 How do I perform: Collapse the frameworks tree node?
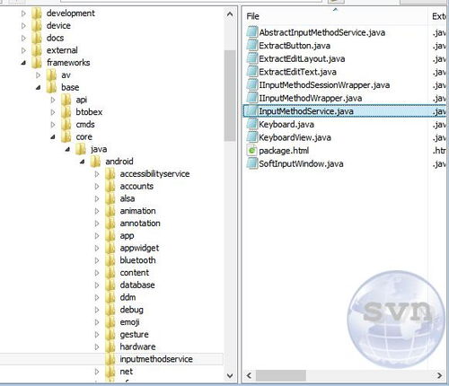click(x=23, y=63)
